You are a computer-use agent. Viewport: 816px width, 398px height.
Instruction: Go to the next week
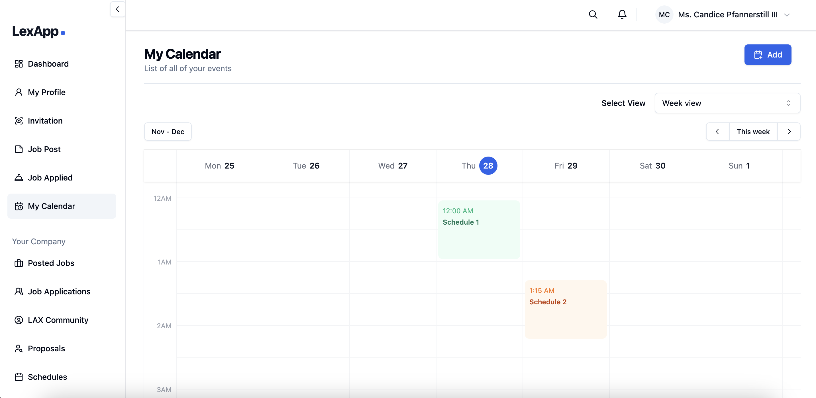pyautogui.click(x=789, y=132)
